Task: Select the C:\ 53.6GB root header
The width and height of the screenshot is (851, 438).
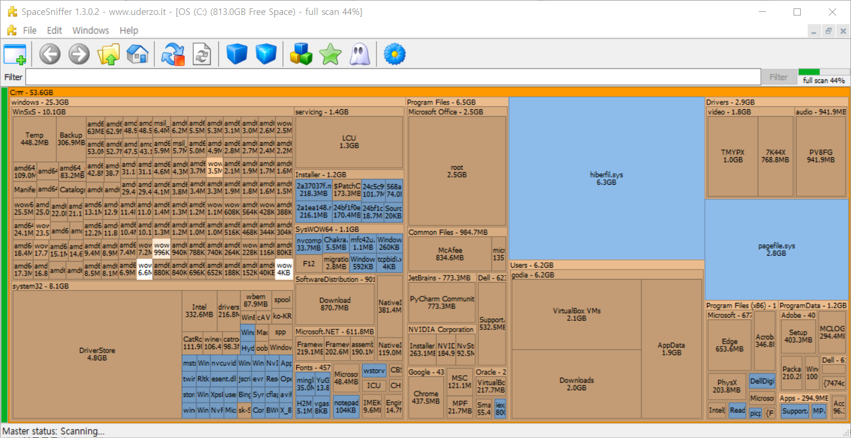Action: pyautogui.click(x=428, y=93)
